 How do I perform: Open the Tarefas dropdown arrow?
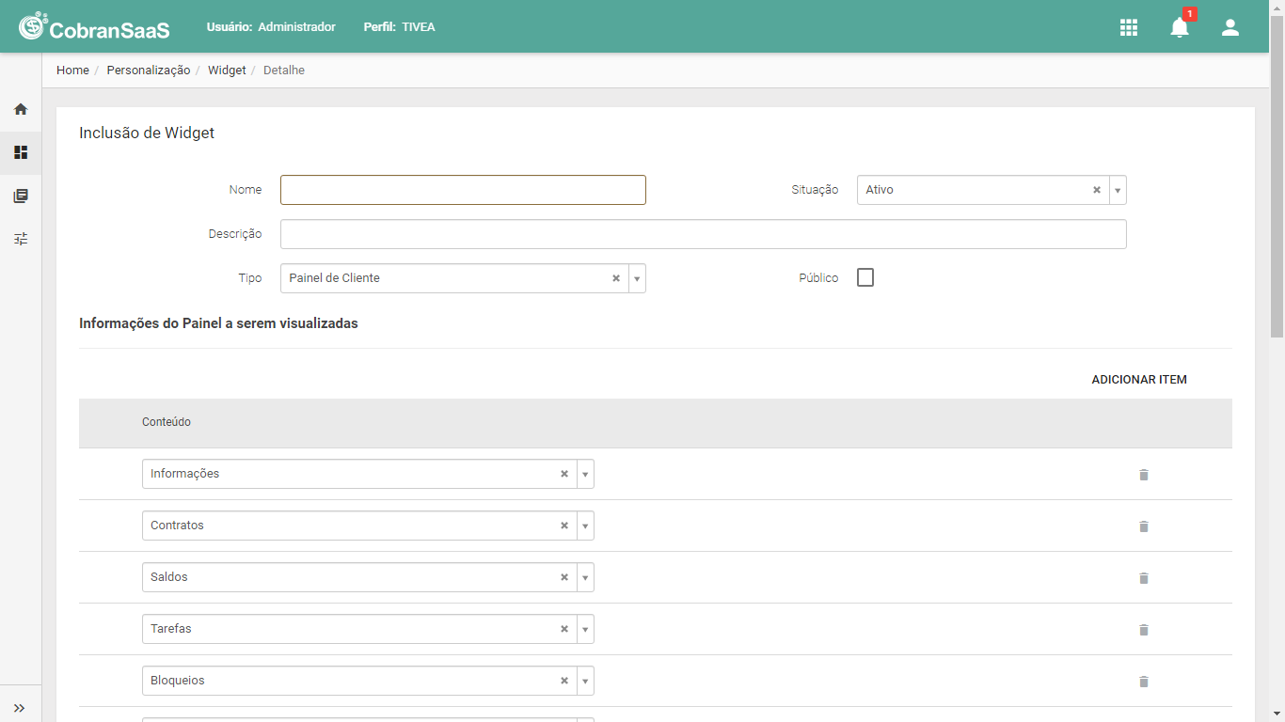[585, 629]
